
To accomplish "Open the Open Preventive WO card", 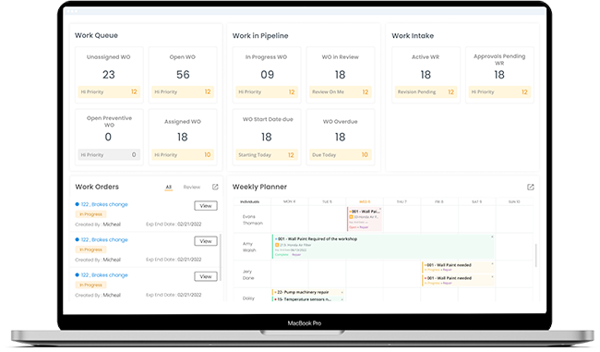I will 109,137.
